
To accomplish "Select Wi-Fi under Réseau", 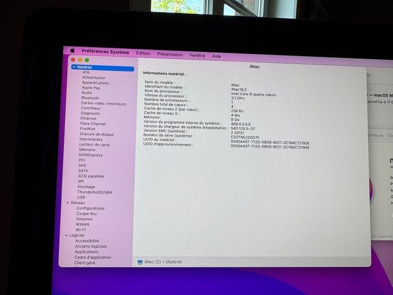I will pyautogui.click(x=81, y=229).
